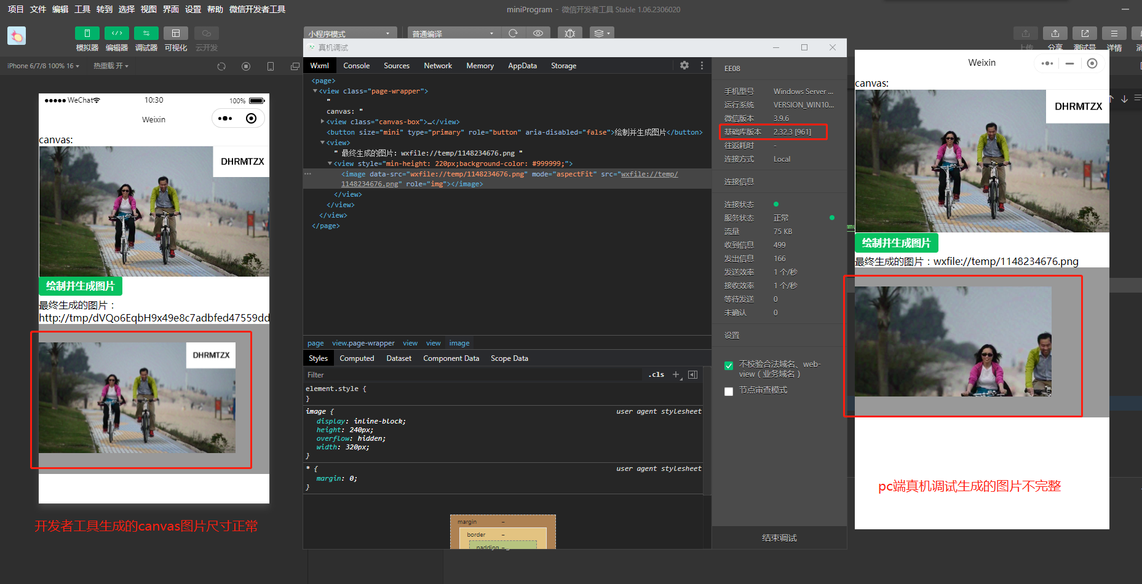Click the box model diagram in Styles
The height and width of the screenshot is (584, 1142).
pos(503,532)
